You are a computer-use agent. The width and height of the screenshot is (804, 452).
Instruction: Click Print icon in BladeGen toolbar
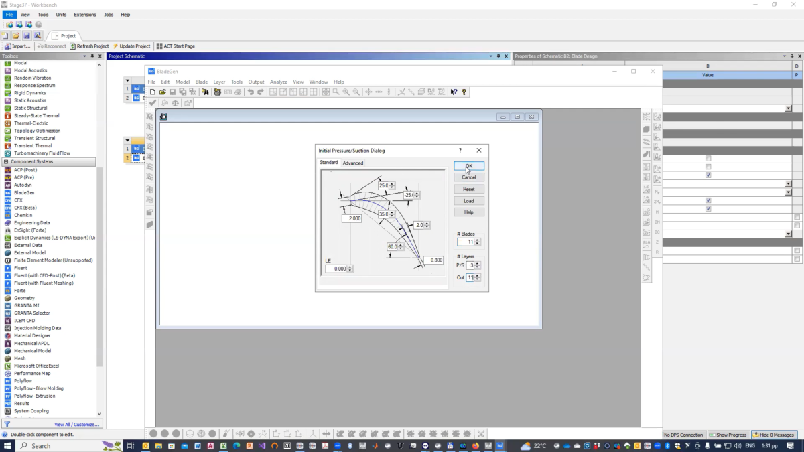click(238, 92)
